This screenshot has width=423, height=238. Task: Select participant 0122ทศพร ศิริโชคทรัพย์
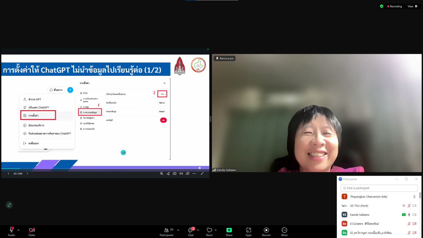pyautogui.click(x=379, y=224)
